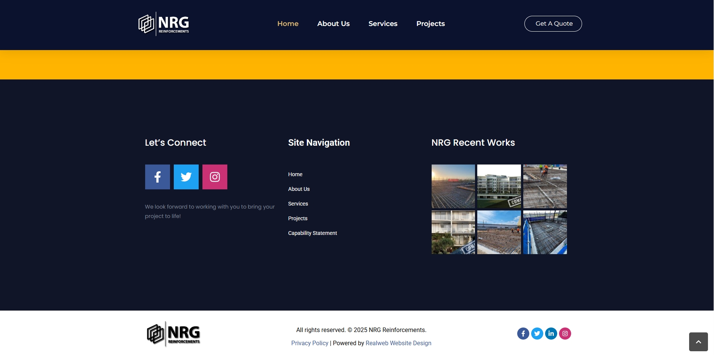Open the round LinkedIn icon in footer

[551, 334]
